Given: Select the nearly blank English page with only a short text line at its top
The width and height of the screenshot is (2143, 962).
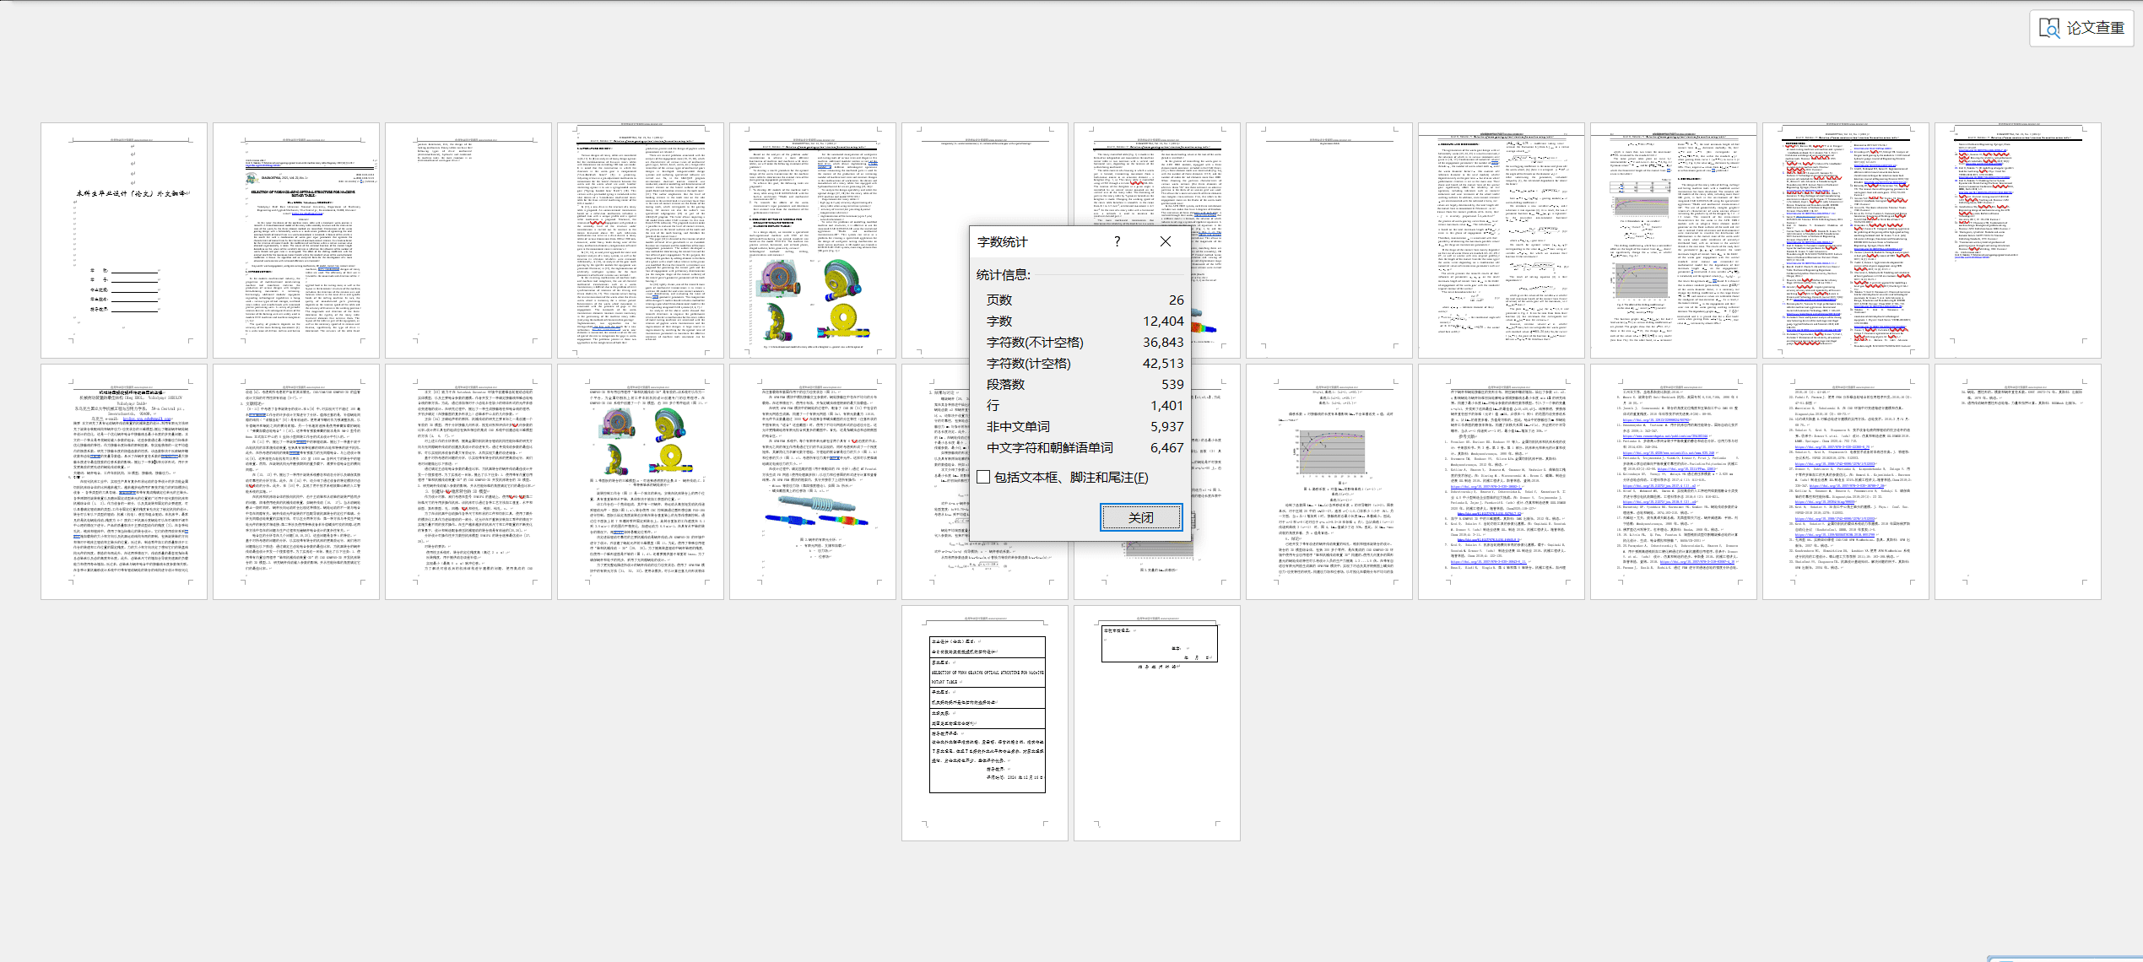Looking at the screenshot, I should 1329,240.
